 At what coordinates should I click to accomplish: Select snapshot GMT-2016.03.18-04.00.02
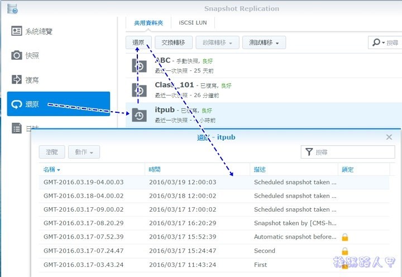(214, 196)
